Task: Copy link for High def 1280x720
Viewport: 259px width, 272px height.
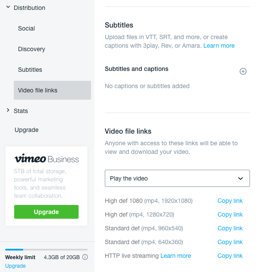Action: (230, 214)
